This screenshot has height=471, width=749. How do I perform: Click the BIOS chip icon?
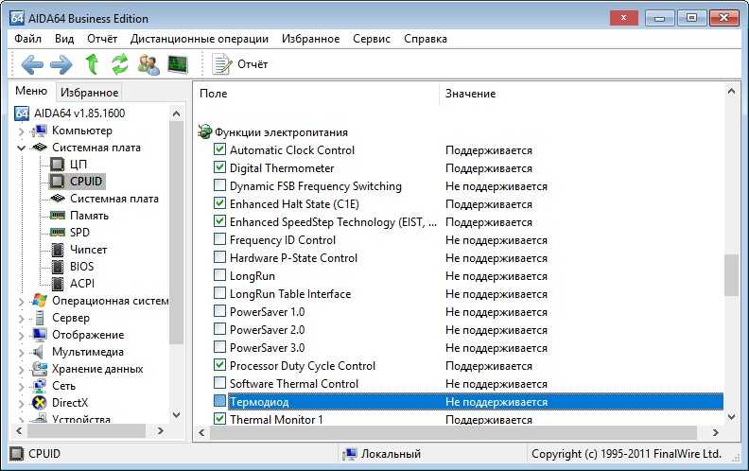pos(58,267)
